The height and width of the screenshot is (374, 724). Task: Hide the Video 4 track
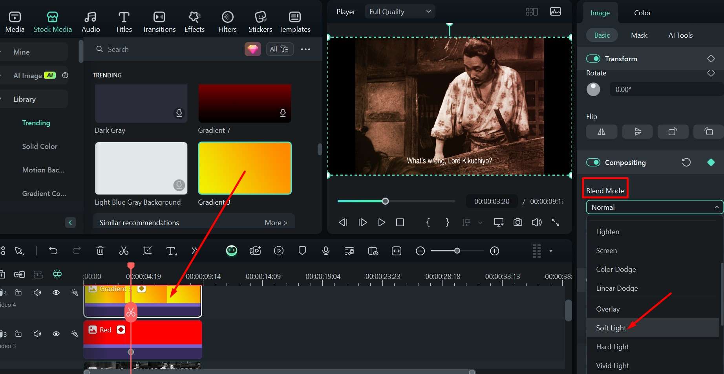56,293
